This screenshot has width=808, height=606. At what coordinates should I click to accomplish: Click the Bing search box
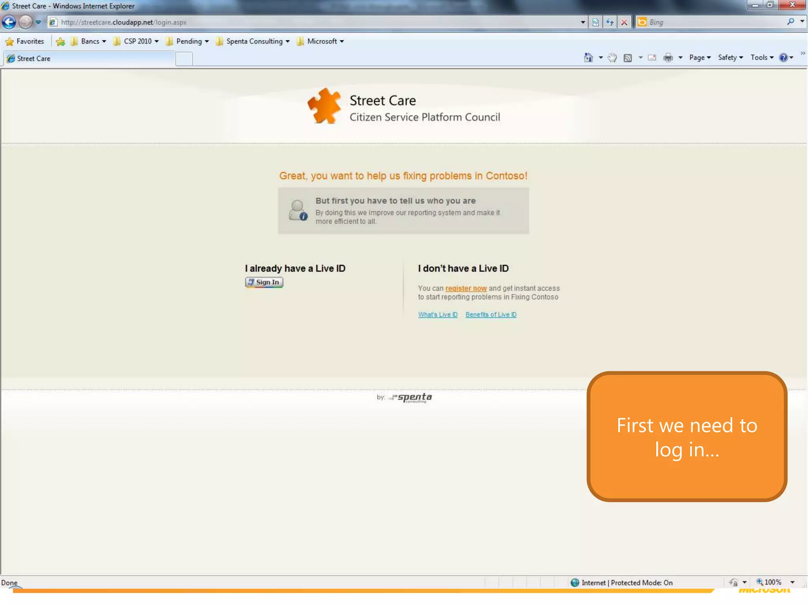(710, 22)
